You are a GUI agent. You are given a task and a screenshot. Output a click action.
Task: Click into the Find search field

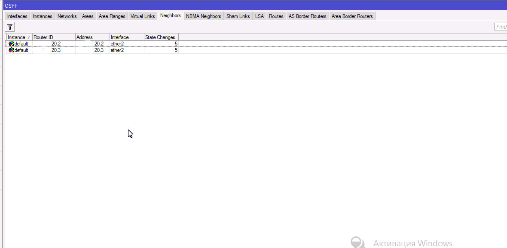501,27
